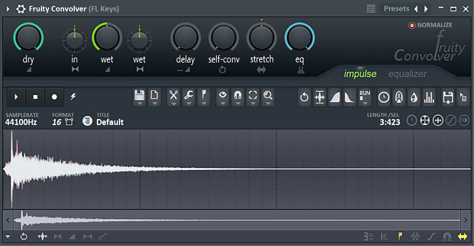Open the Presets menu
This screenshot has height=246, width=474.
396,9
